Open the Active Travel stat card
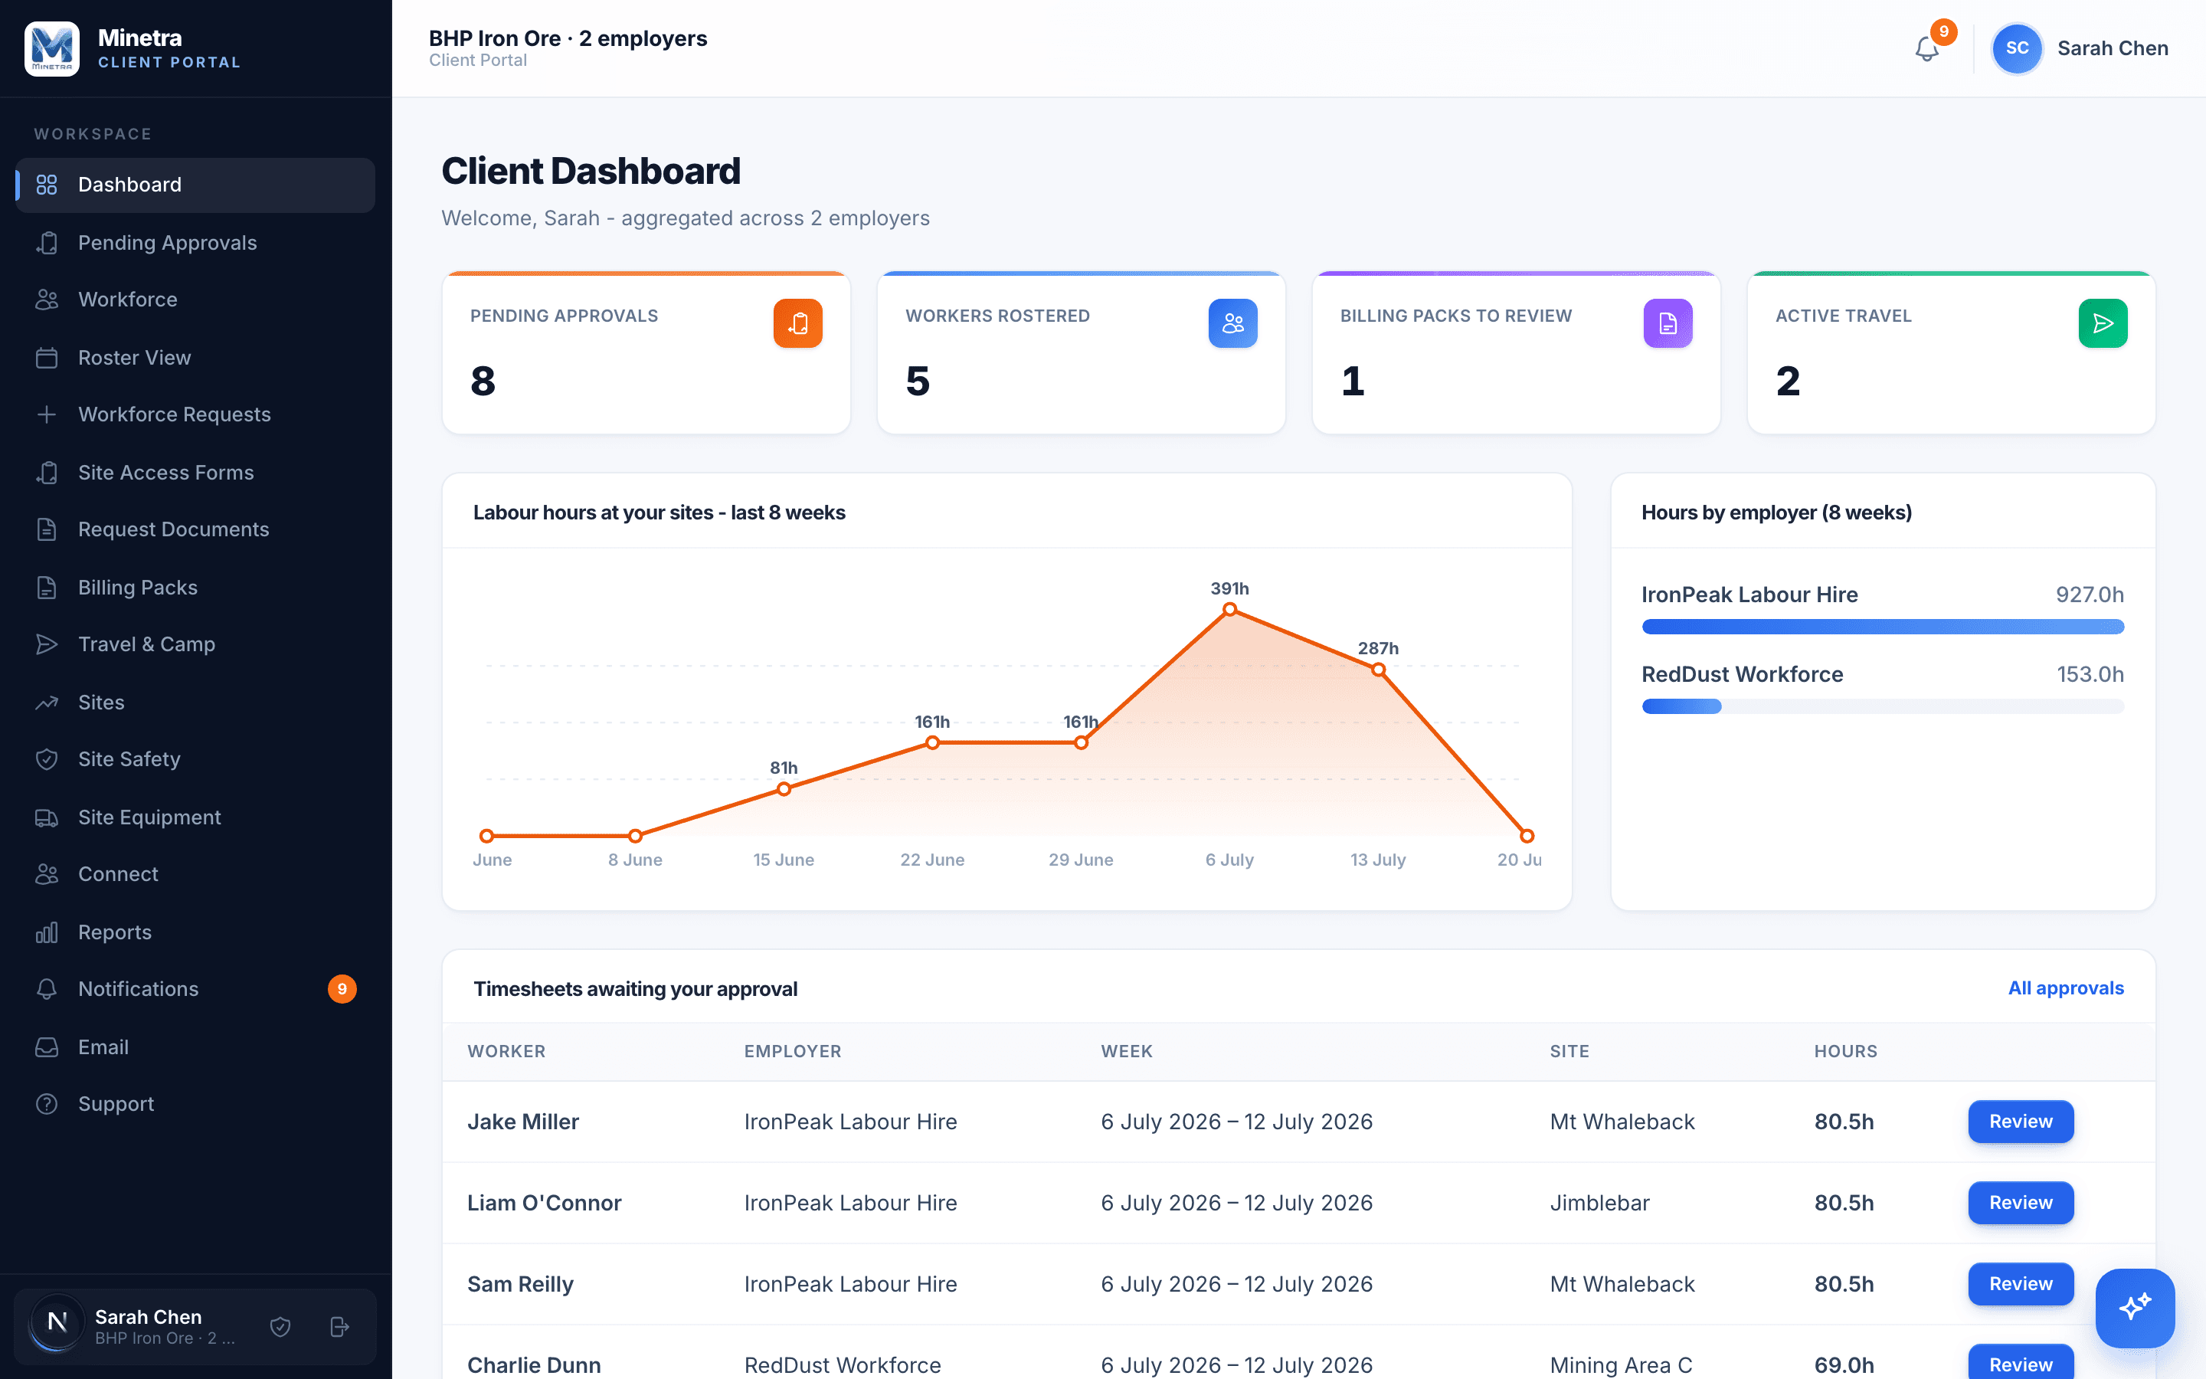Screen dimensions: 2206x1379 tap(1951, 353)
